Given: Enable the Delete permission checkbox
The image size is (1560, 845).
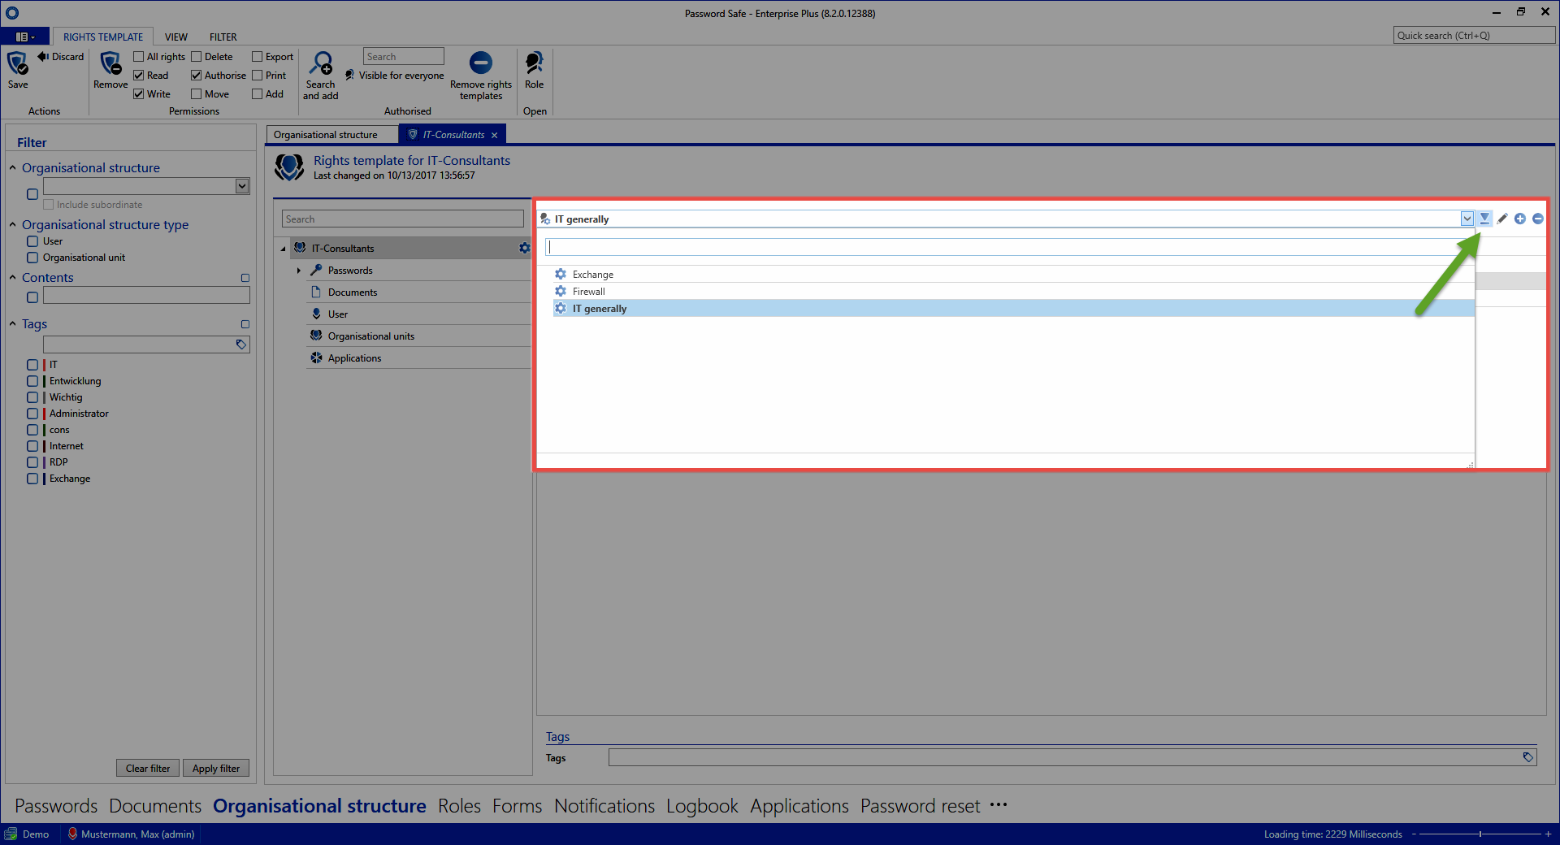Looking at the screenshot, I should [x=196, y=57].
